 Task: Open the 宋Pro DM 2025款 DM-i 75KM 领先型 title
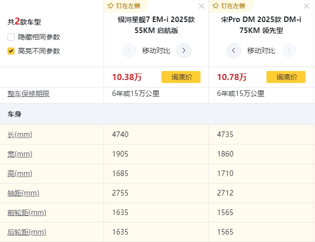[x=261, y=25]
